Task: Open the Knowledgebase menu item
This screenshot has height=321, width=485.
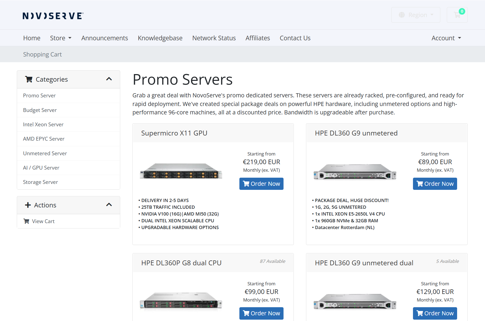Action: [160, 38]
